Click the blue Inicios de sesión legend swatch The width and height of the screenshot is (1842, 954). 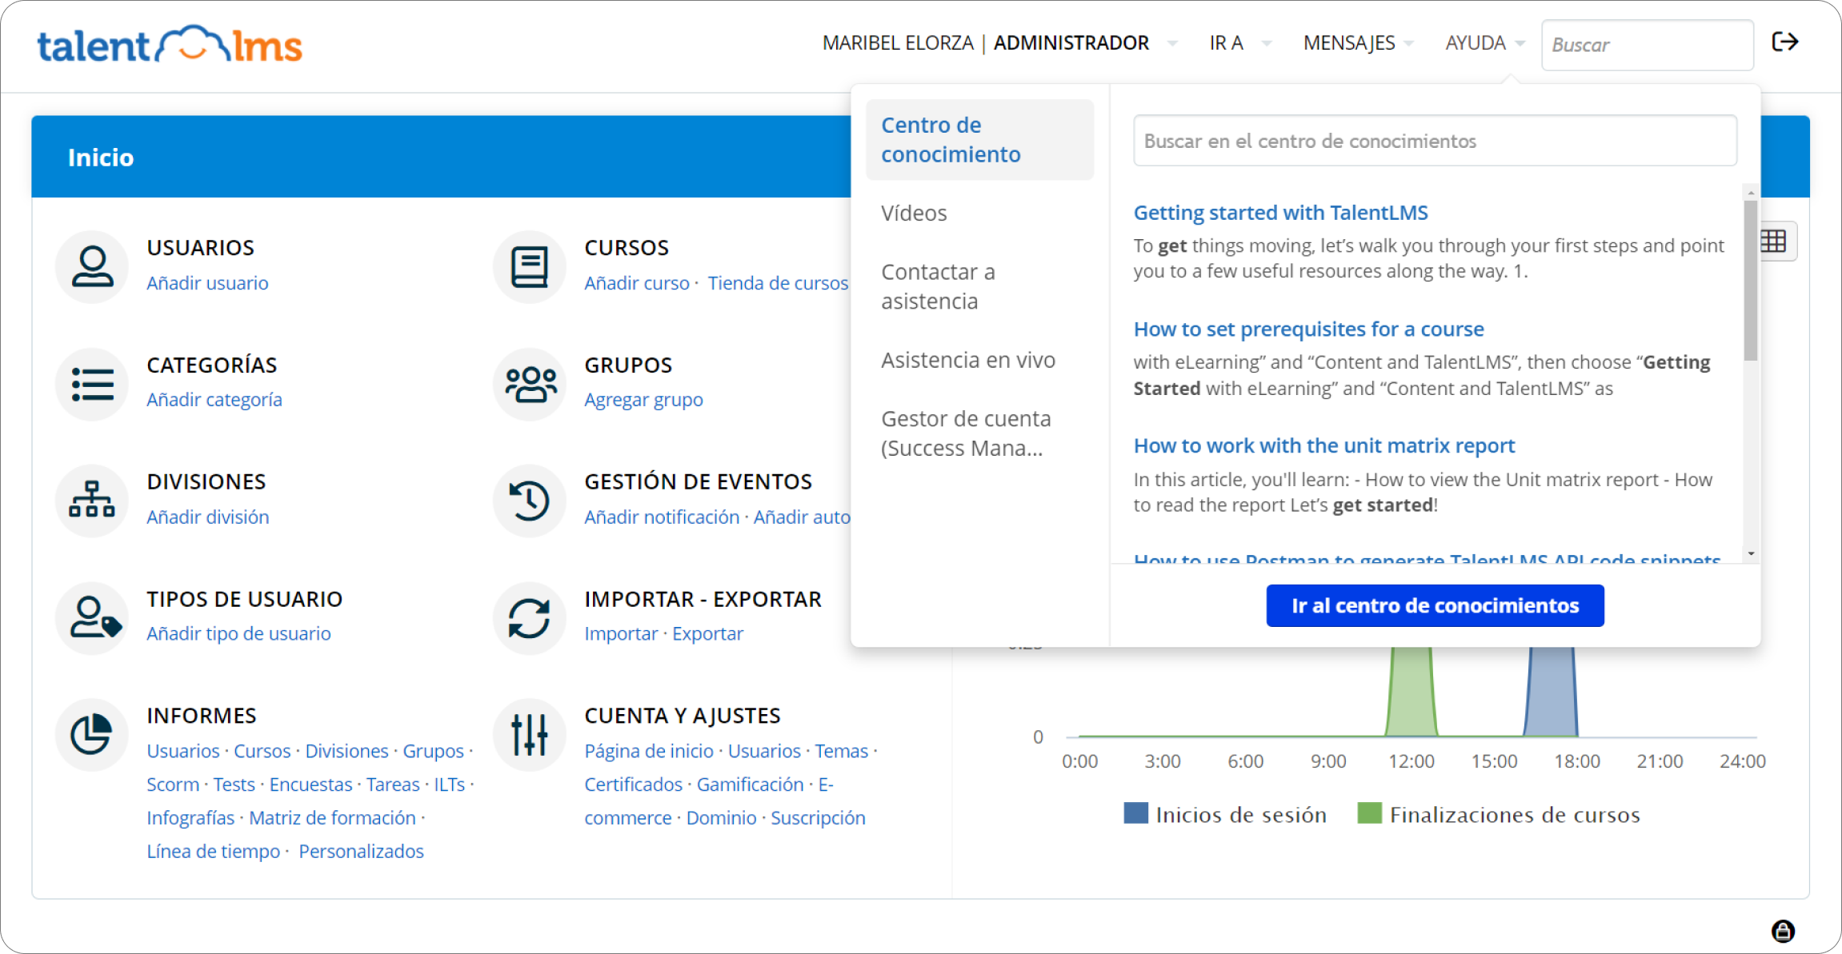[x=1135, y=813]
